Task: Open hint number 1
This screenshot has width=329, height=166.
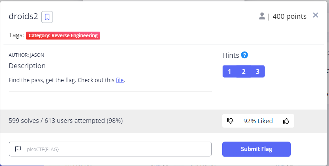Action: point(230,72)
